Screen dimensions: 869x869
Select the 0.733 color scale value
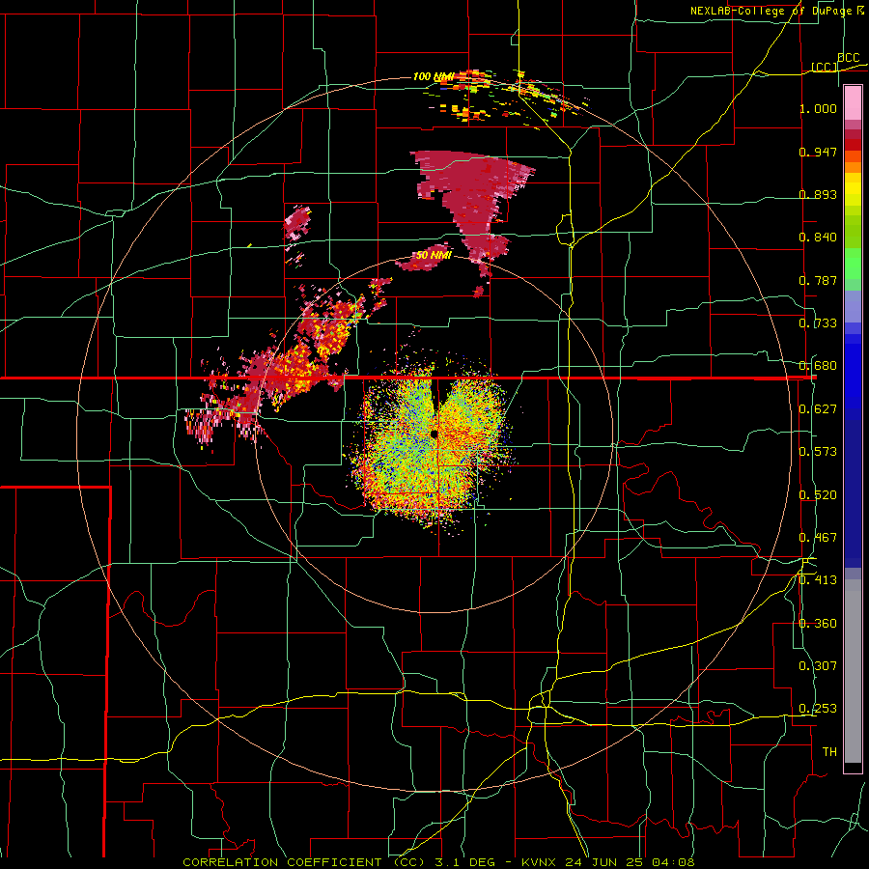pos(818,323)
